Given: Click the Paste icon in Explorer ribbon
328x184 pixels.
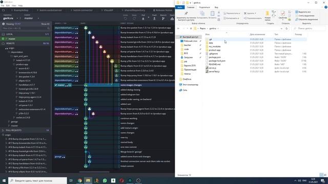Looking at the screenshot, I should coord(212,14).
